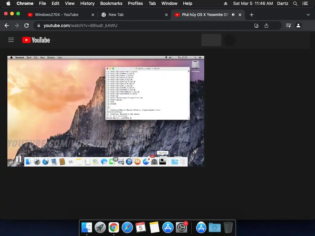Open the App Store icon beside Notes in Dock
Screen dimensions: 315x236
(168, 227)
